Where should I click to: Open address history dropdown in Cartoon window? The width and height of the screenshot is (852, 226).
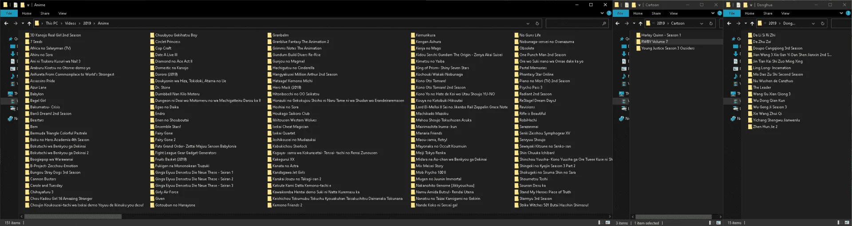pyautogui.click(x=702, y=23)
